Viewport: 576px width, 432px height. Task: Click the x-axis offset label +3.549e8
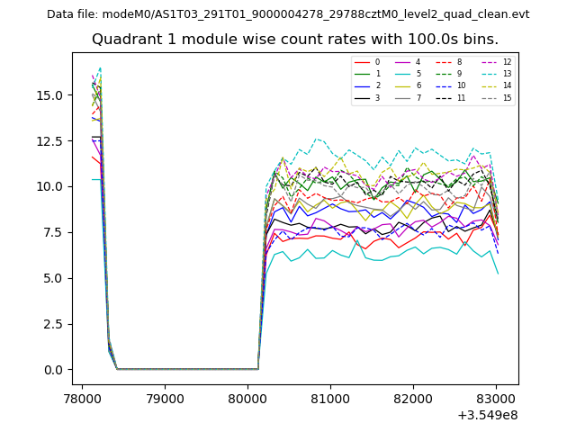[x=487, y=415]
